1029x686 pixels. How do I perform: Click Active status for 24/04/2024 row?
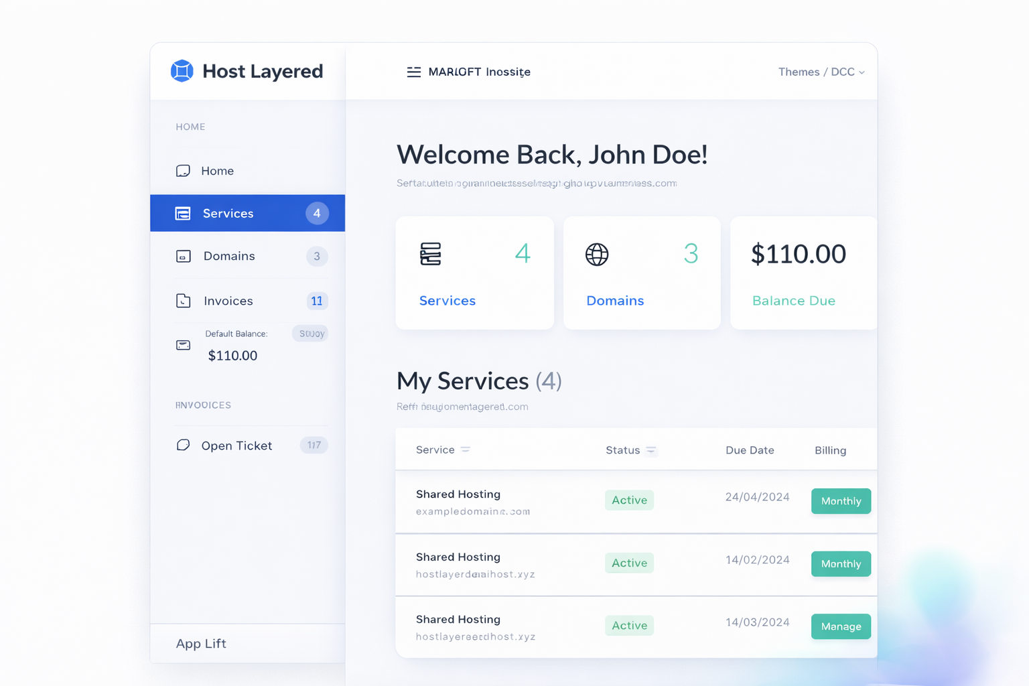629,500
